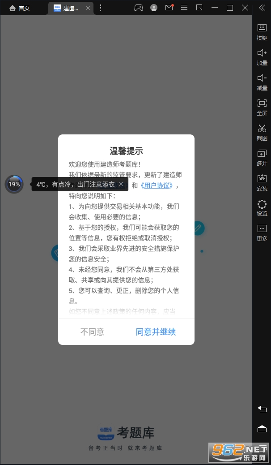Open the user account avatar
The width and height of the screenshot is (271, 465).
[x=154, y=8]
